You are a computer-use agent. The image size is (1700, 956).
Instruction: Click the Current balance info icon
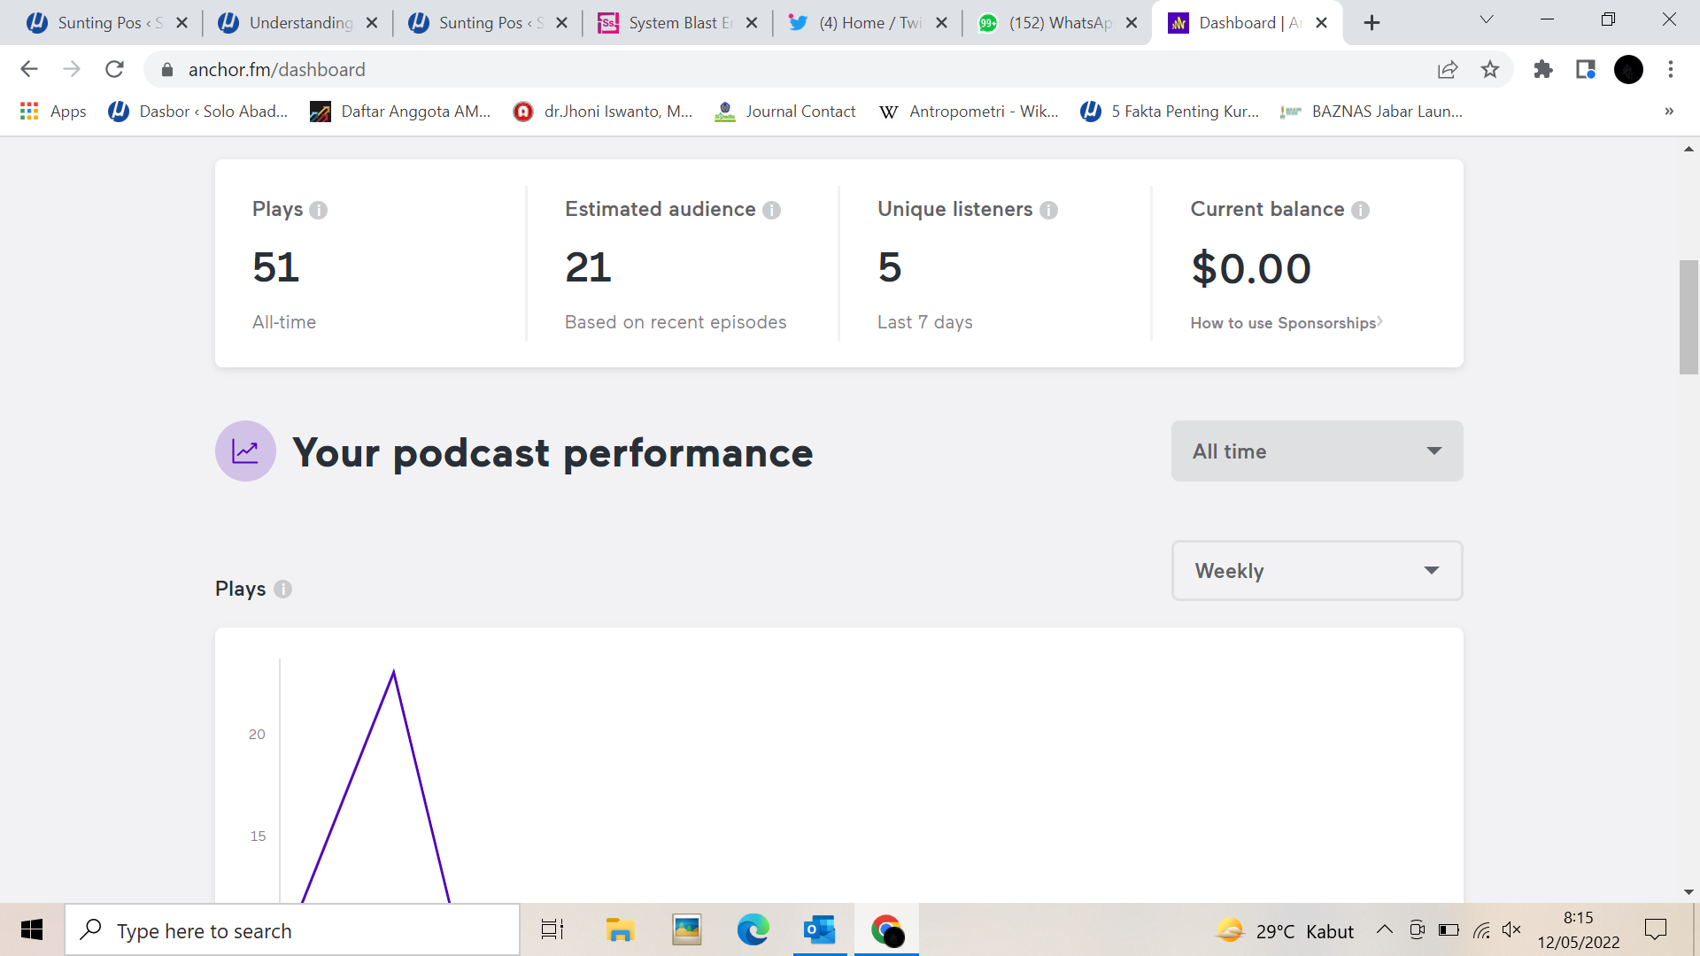tap(1361, 210)
